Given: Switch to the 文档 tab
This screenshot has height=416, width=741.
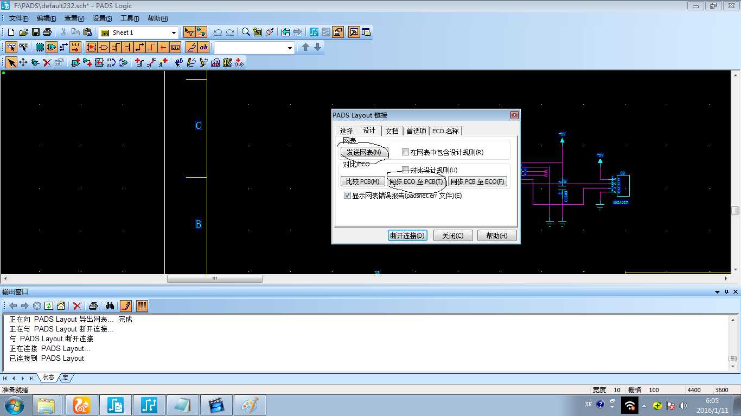Looking at the screenshot, I should [x=392, y=131].
